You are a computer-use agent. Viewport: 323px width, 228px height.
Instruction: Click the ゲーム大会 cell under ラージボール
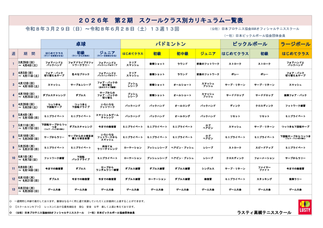pos(296,190)
